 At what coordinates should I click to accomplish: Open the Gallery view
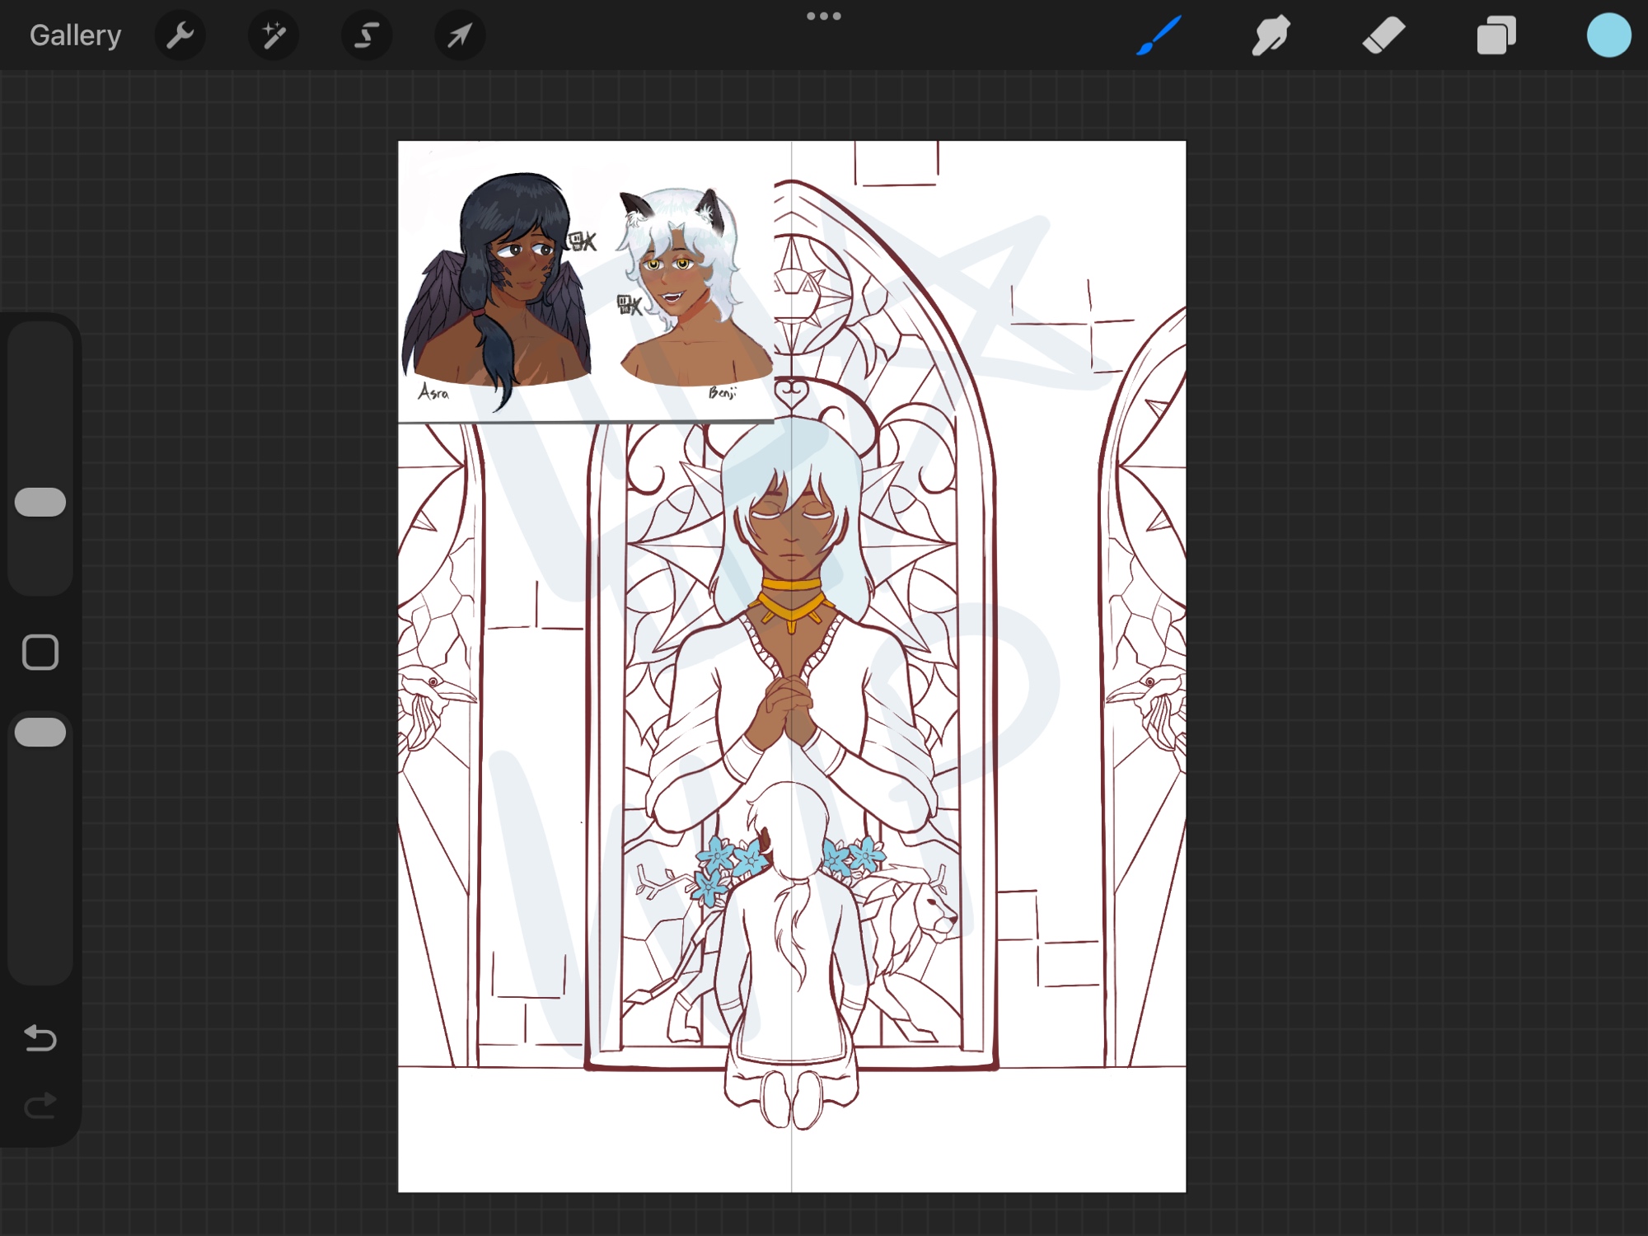pyautogui.click(x=75, y=35)
